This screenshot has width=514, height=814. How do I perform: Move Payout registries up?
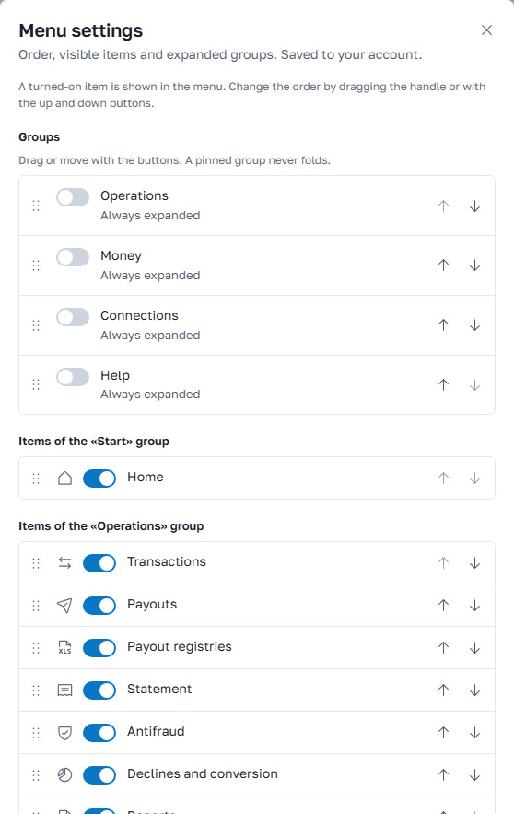point(443,648)
